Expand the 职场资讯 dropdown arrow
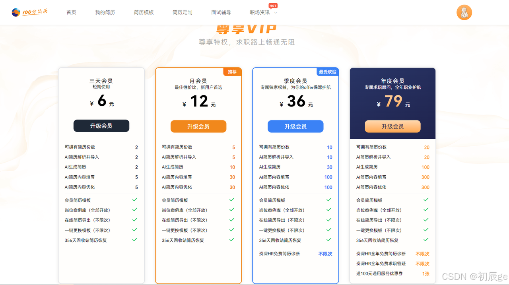 pos(276,13)
